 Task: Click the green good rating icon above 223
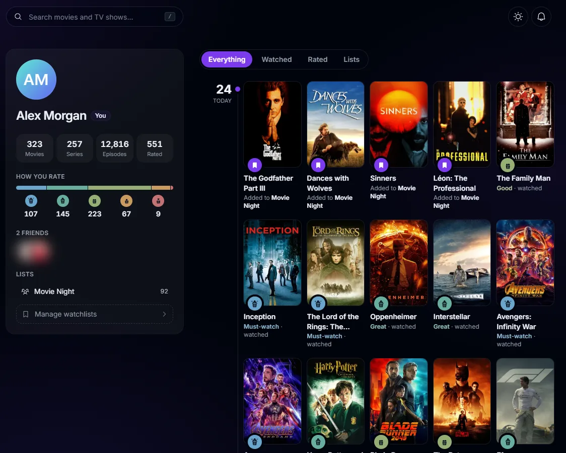click(95, 200)
